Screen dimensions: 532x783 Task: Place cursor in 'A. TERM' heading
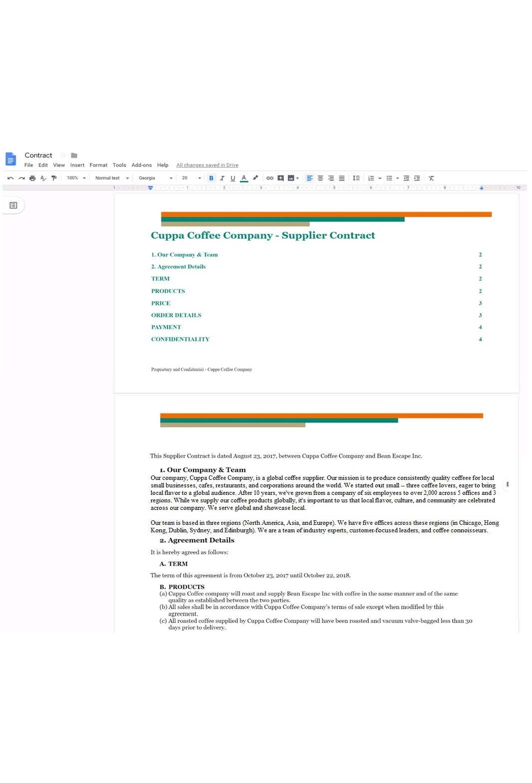pos(174,564)
